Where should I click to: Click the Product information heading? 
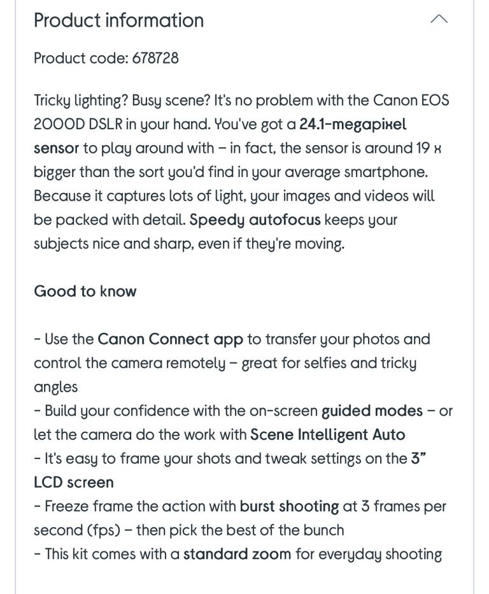point(119,20)
